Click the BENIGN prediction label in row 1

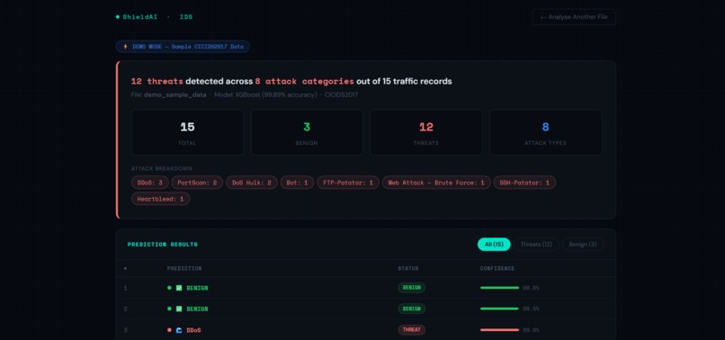(x=197, y=288)
